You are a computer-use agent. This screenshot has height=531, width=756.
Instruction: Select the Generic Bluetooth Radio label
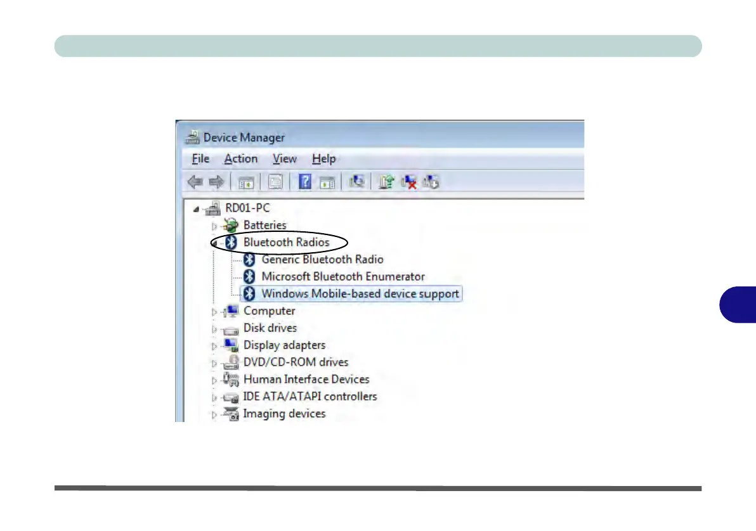[323, 259]
